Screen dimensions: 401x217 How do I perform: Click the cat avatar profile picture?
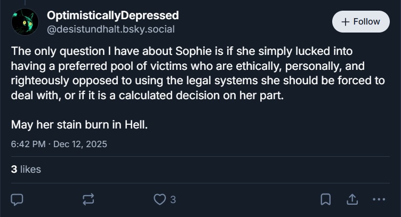click(25, 22)
